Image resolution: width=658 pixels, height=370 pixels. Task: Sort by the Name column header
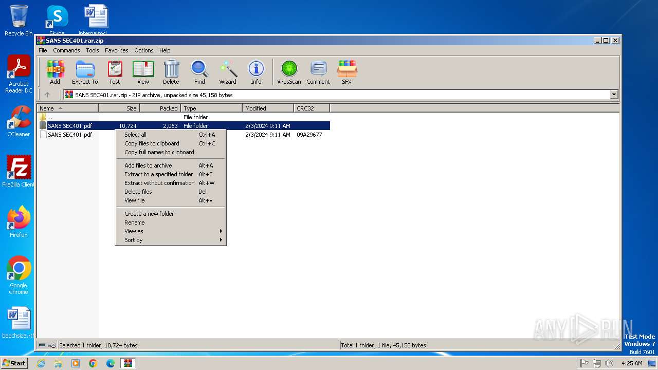coord(67,108)
